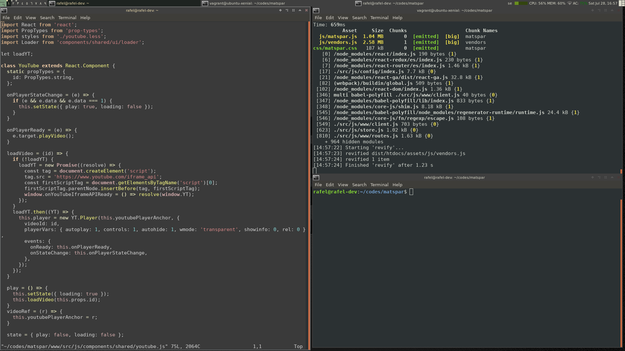This screenshot has height=351, width=625.
Task: Click the terminal icon in vagrant window titlebar
Action: tap(316, 10)
